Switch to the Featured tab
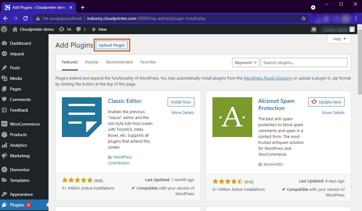Image resolution: width=362 pixels, height=211 pixels. (70, 62)
